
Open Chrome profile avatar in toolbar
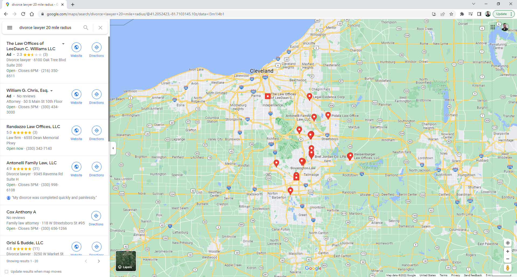(x=488, y=14)
